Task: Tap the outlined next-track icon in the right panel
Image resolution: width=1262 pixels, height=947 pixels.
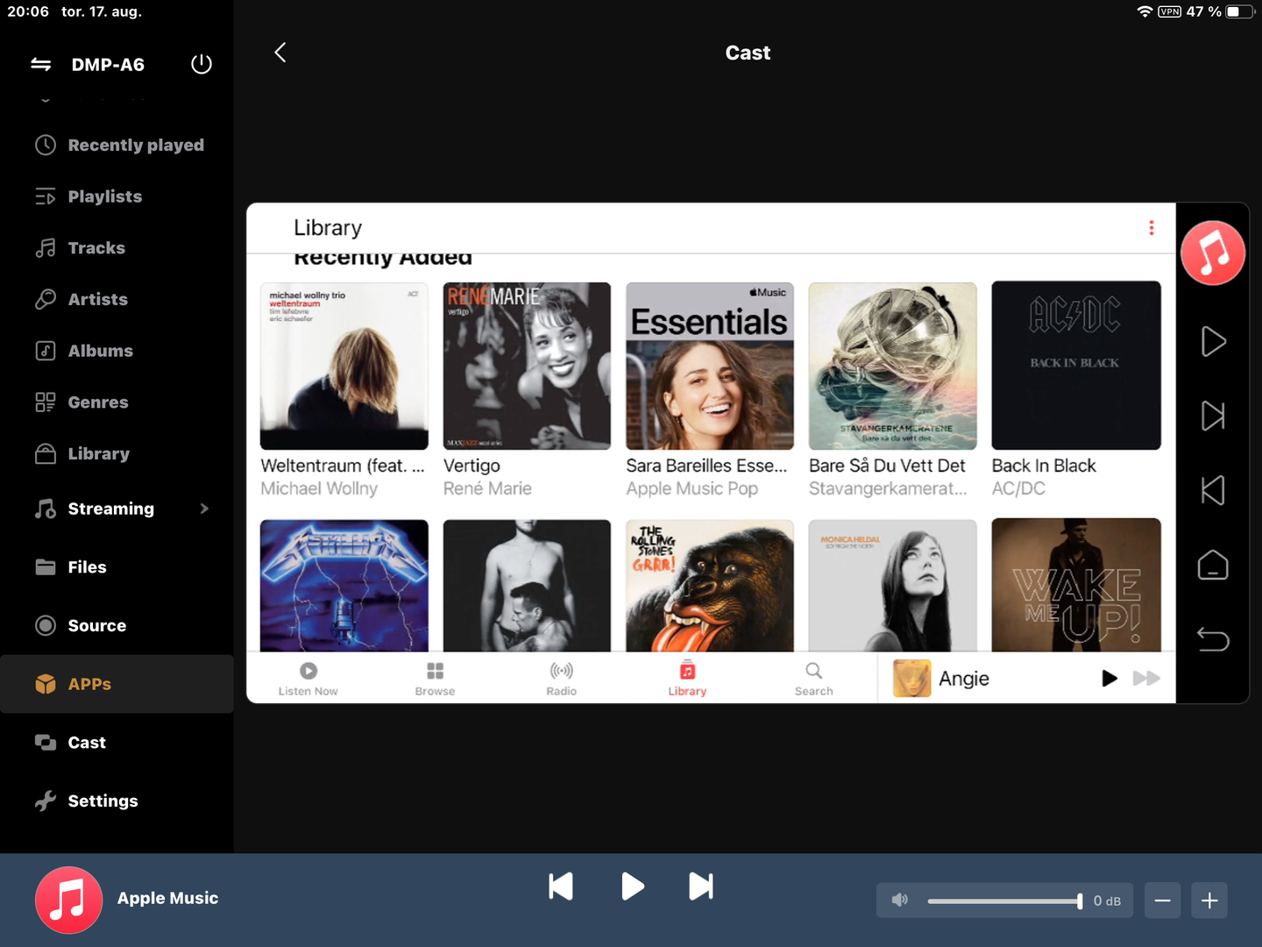Action: pyautogui.click(x=1213, y=416)
